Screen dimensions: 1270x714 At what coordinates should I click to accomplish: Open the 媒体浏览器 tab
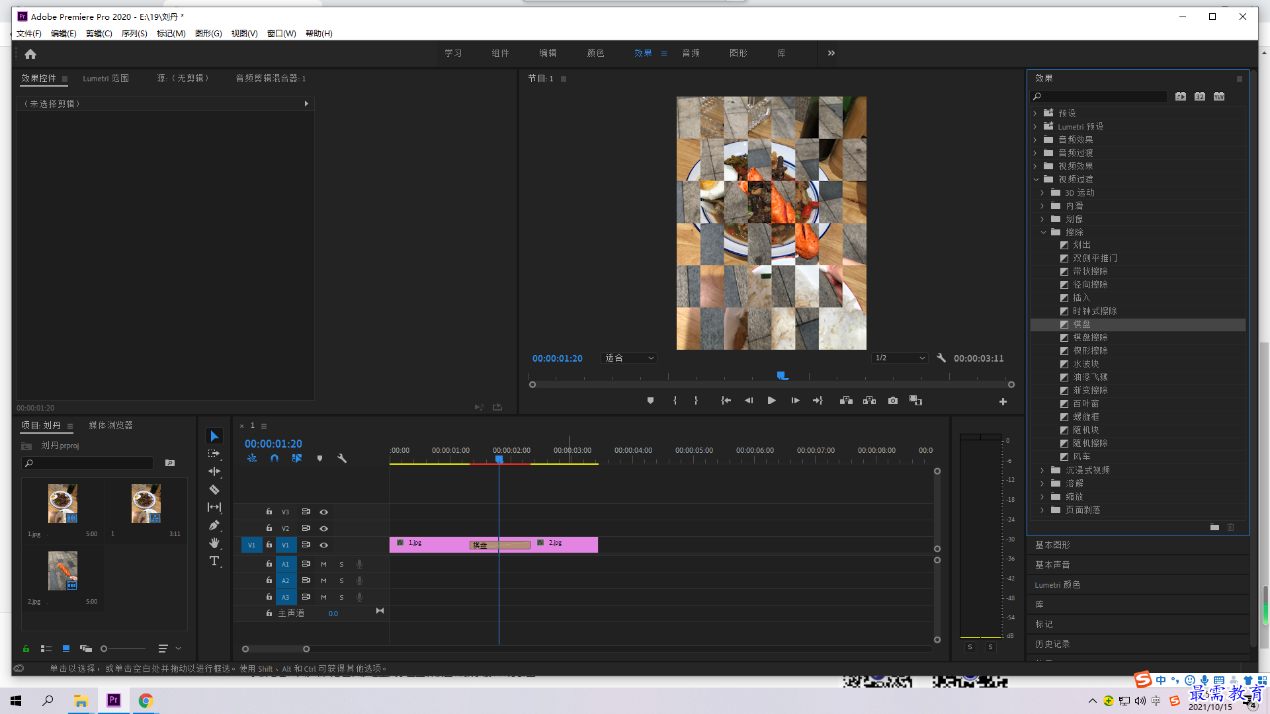click(110, 425)
